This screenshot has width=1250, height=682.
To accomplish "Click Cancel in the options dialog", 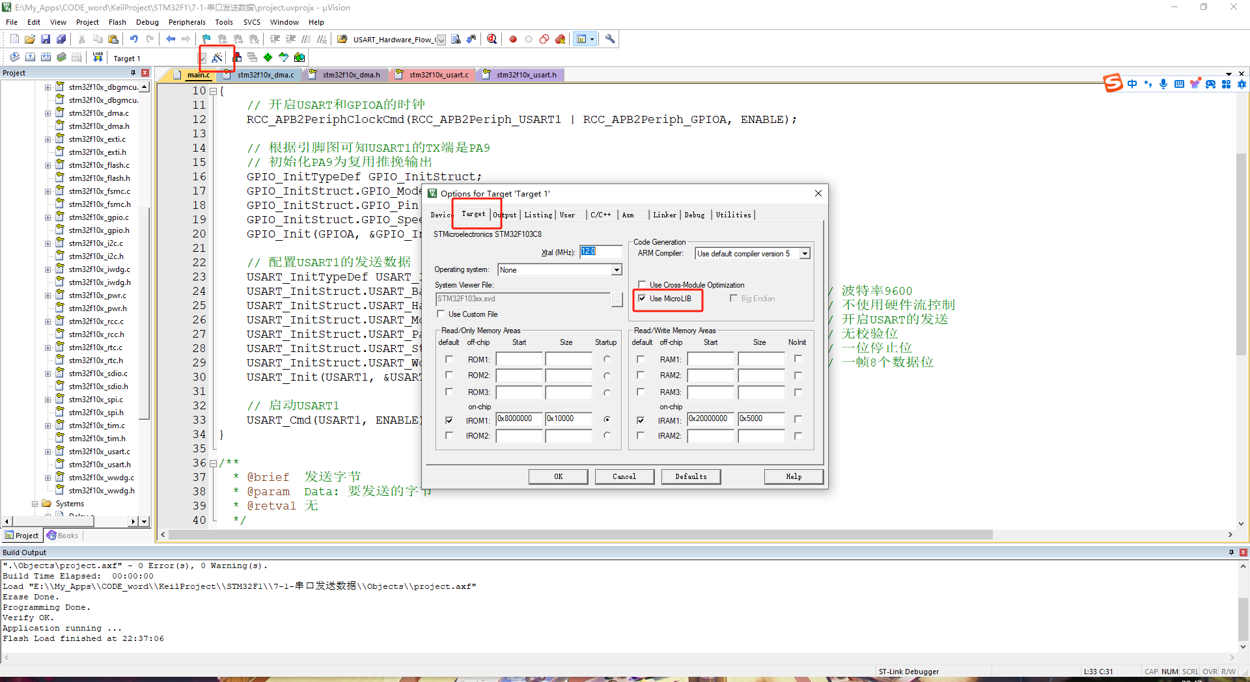I will pyautogui.click(x=624, y=476).
